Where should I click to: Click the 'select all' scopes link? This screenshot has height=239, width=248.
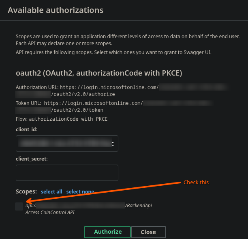[51, 192]
